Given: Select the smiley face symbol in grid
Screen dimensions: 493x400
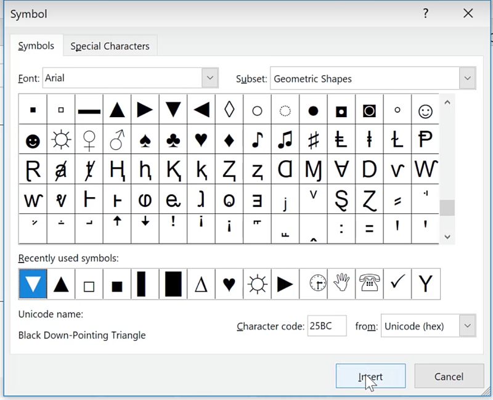Looking at the screenshot, I should pyautogui.click(x=425, y=110).
